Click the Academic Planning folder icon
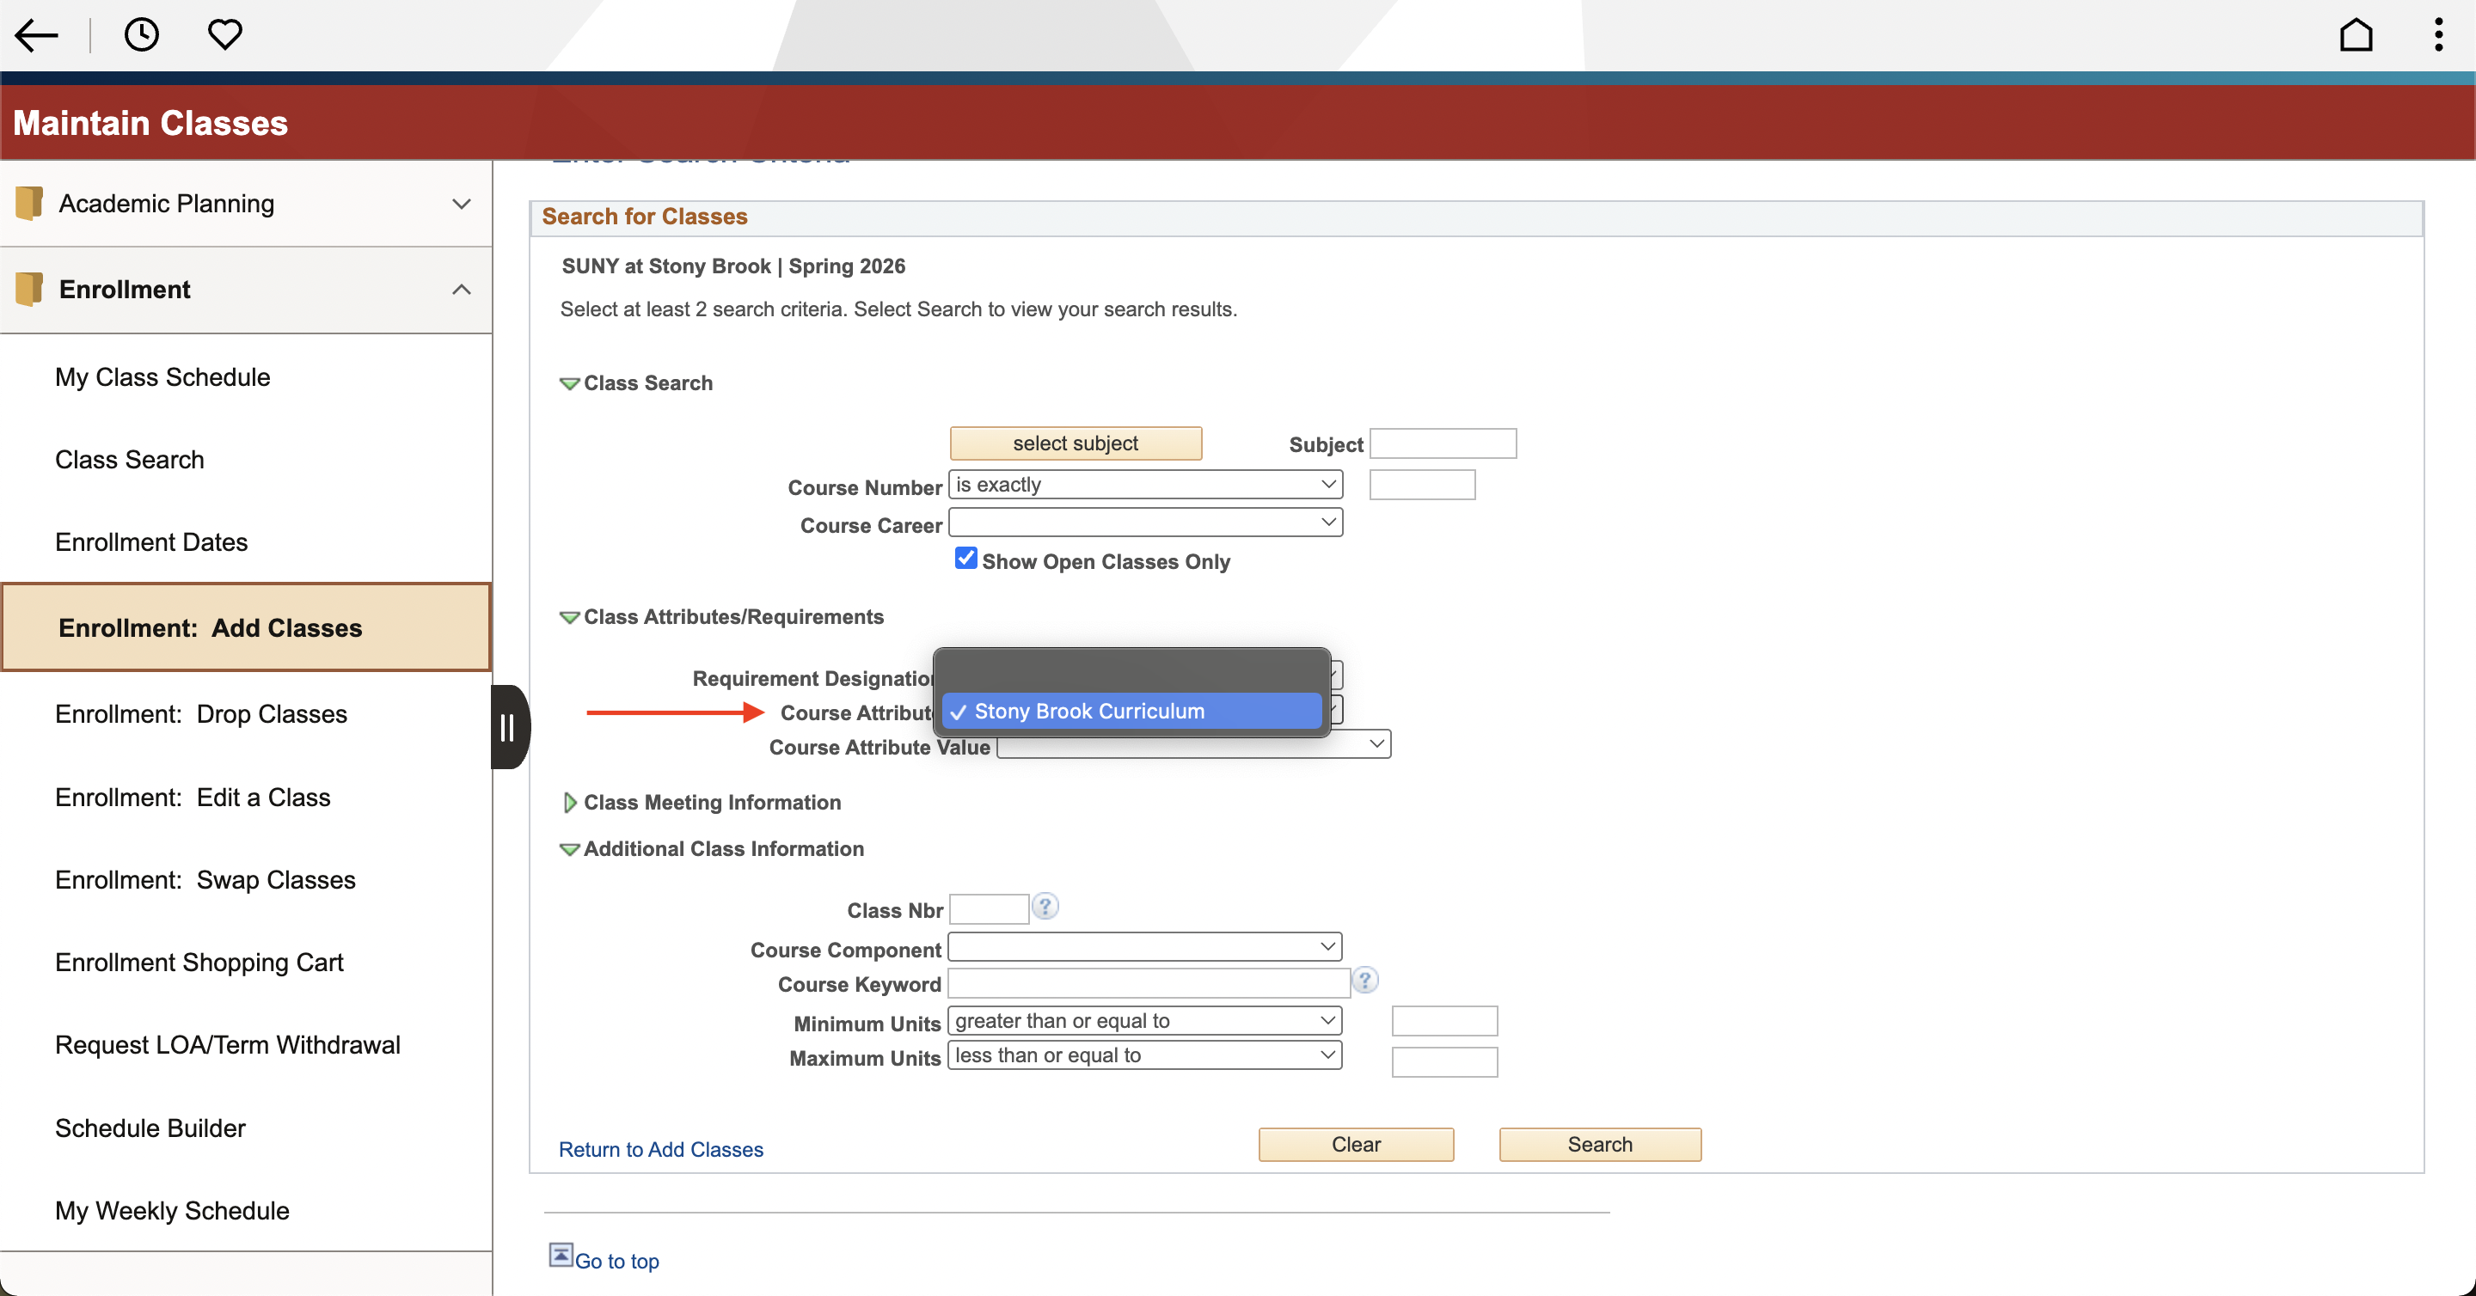This screenshot has width=2476, height=1296. [x=30, y=203]
